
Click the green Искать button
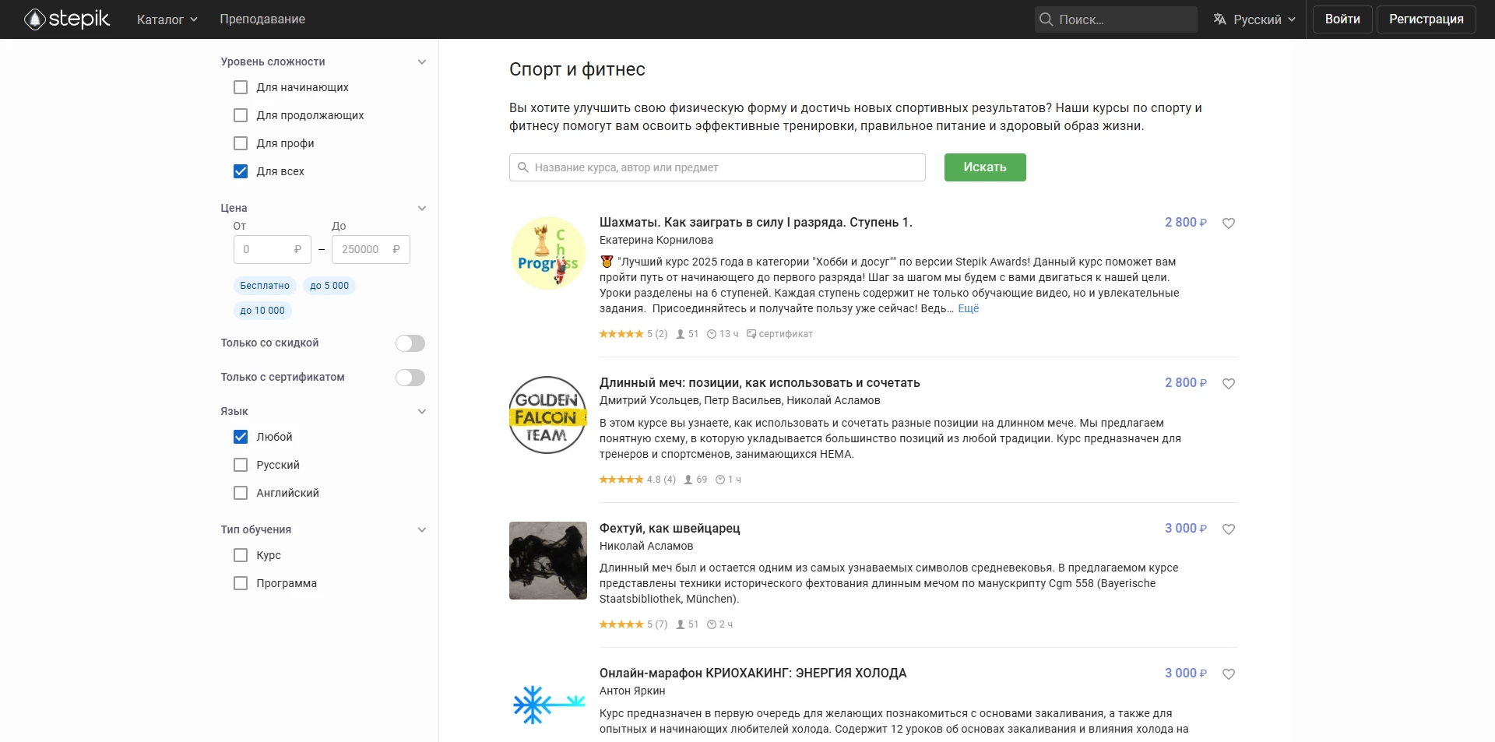[x=985, y=167]
